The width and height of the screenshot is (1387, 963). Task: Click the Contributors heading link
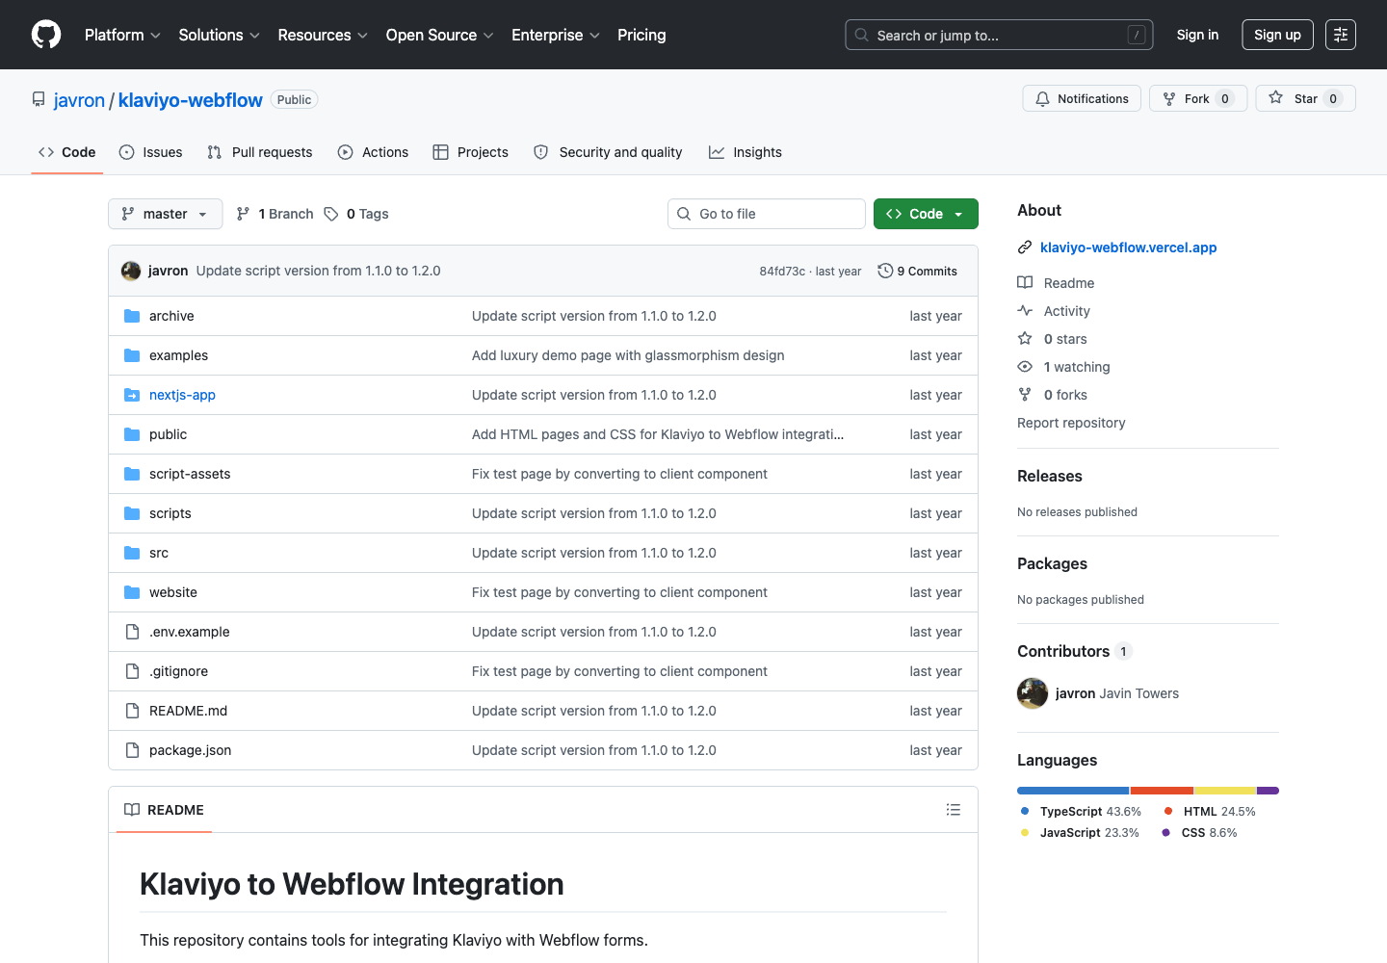click(1074, 651)
